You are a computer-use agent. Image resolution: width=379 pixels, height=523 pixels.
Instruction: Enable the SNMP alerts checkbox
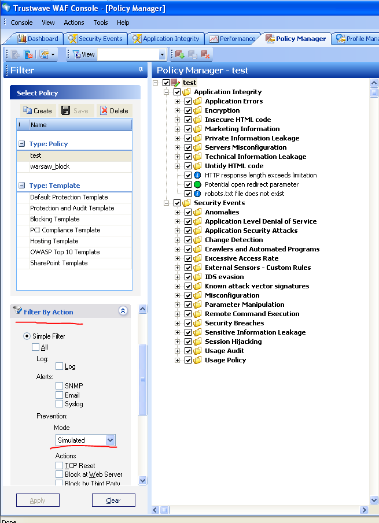60,385
